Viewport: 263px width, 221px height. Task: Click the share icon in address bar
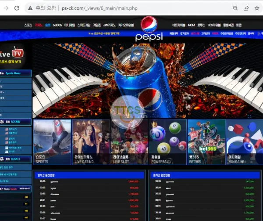[246, 8]
